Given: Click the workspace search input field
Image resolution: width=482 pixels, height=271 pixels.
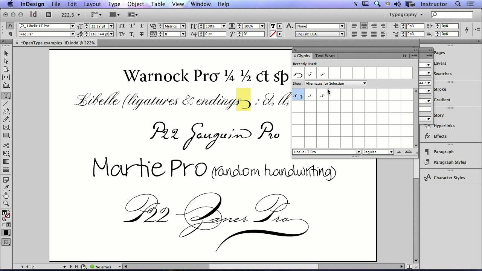Looking at the screenshot, I should click(x=452, y=15).
